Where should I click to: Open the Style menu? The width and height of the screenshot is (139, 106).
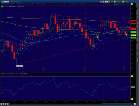pos(111,1)
